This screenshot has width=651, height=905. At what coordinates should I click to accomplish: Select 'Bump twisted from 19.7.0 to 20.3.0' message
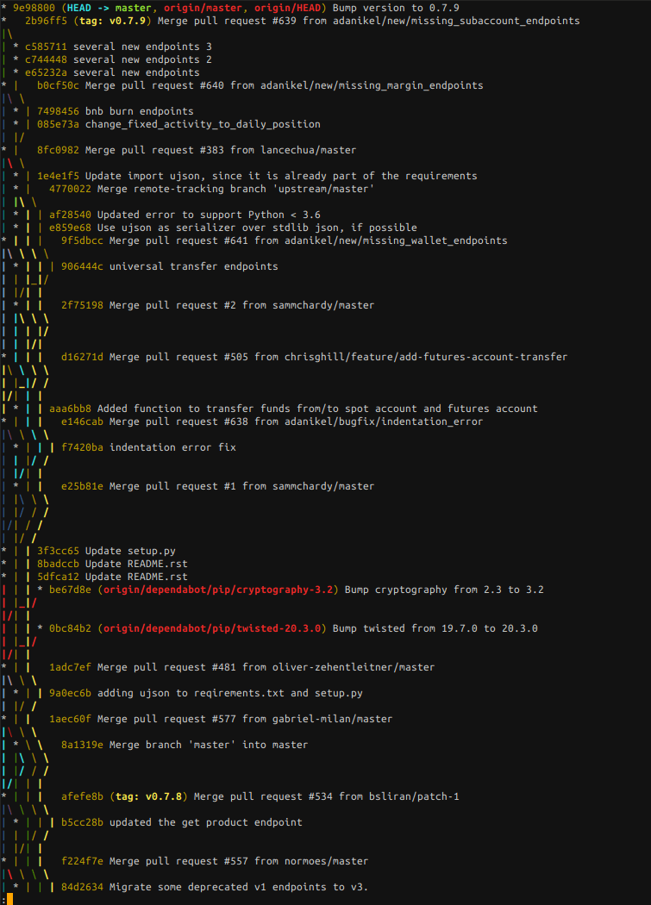point(435,628)
